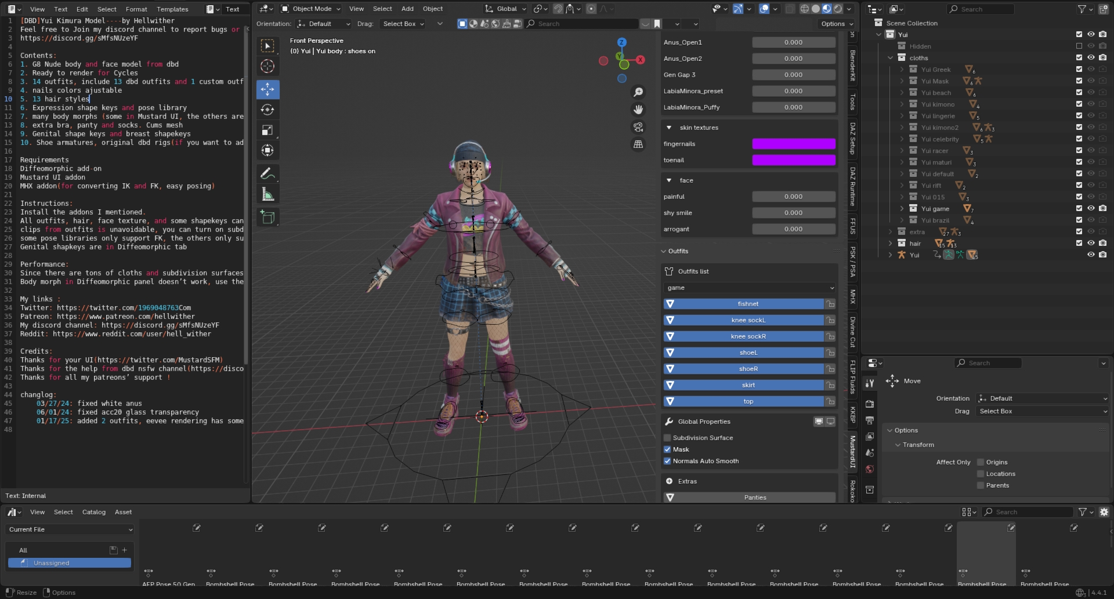Enable the Subdivision Surface checkbox
This screenshot has width=1114, height=599.
coord(667,438)
